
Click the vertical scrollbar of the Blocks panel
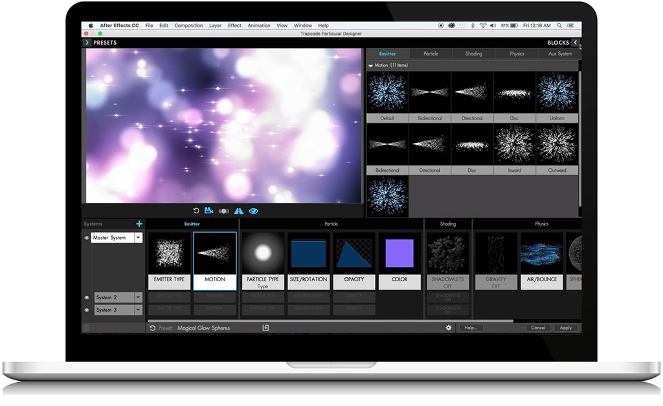[579, 139]
